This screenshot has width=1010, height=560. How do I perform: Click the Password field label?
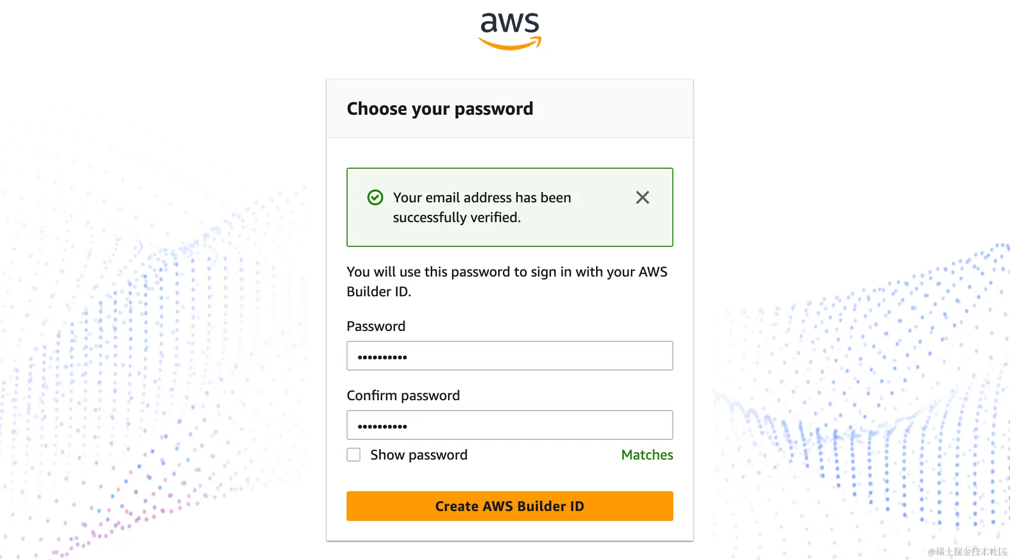click(376, 326)
